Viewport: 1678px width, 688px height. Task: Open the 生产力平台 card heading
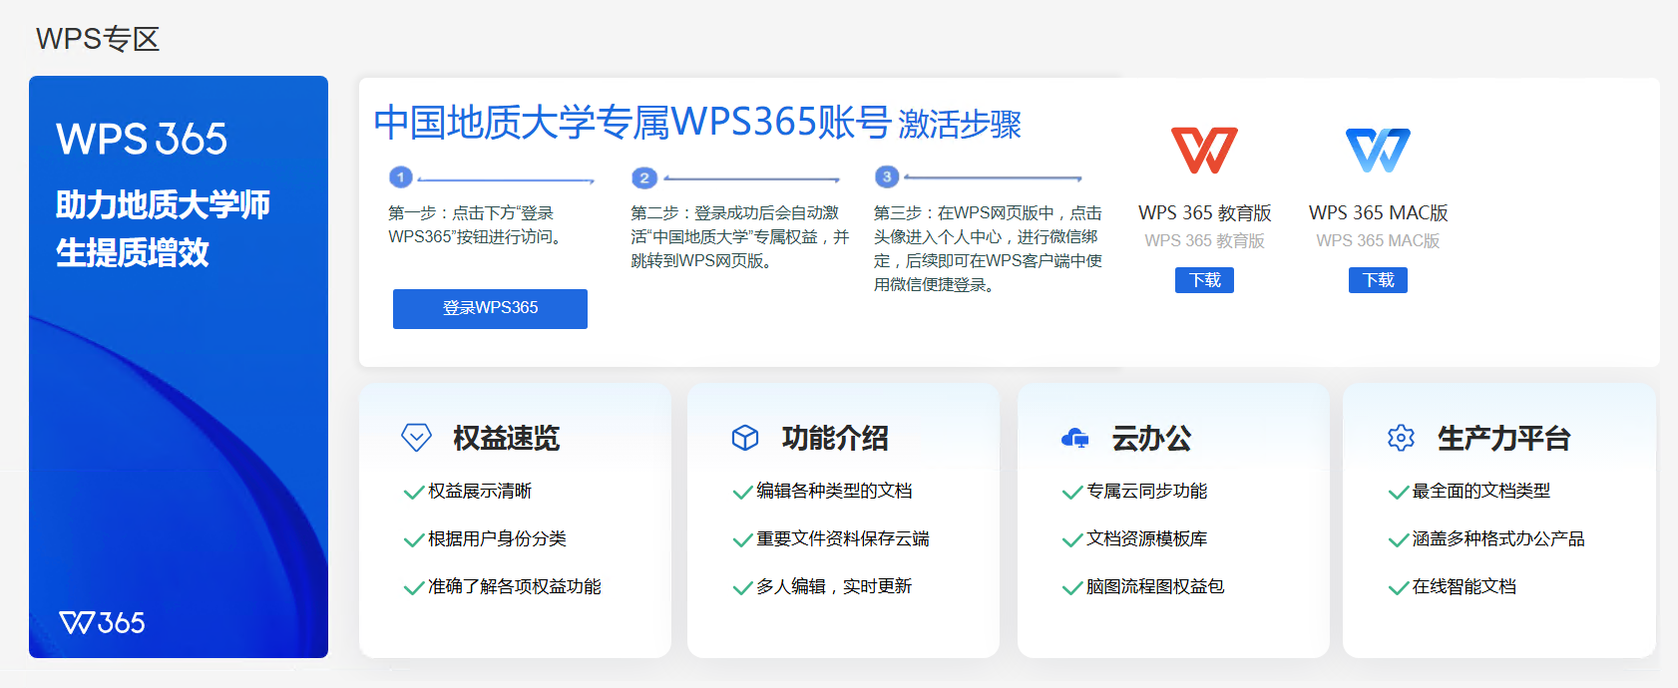[x=1503, y=438]
